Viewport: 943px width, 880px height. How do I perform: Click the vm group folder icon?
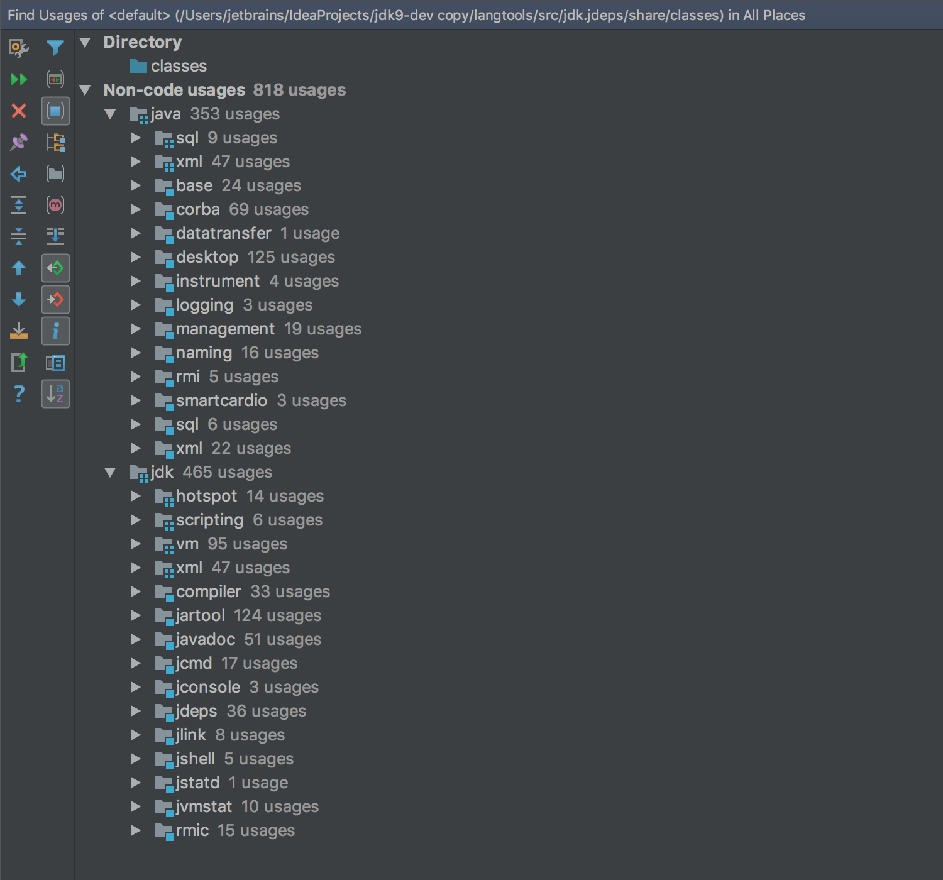click(x=163, y=544)
